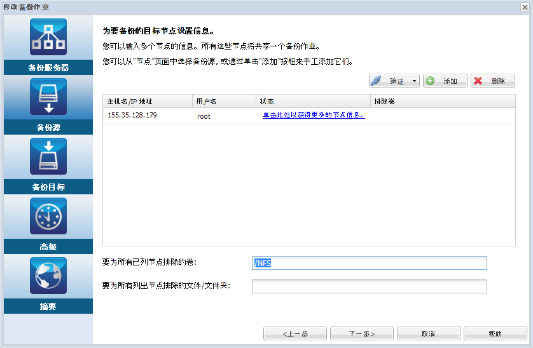Sort by 用户名 column header
Viewport: 533px width, 348px height.
click(x=224, y=101)
